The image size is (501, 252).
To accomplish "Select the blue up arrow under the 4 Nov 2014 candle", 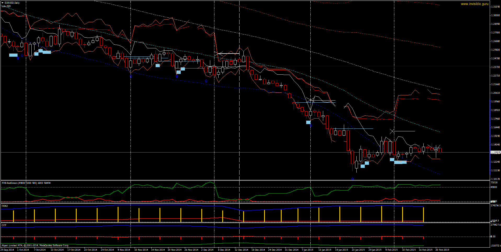I will 131,76.
